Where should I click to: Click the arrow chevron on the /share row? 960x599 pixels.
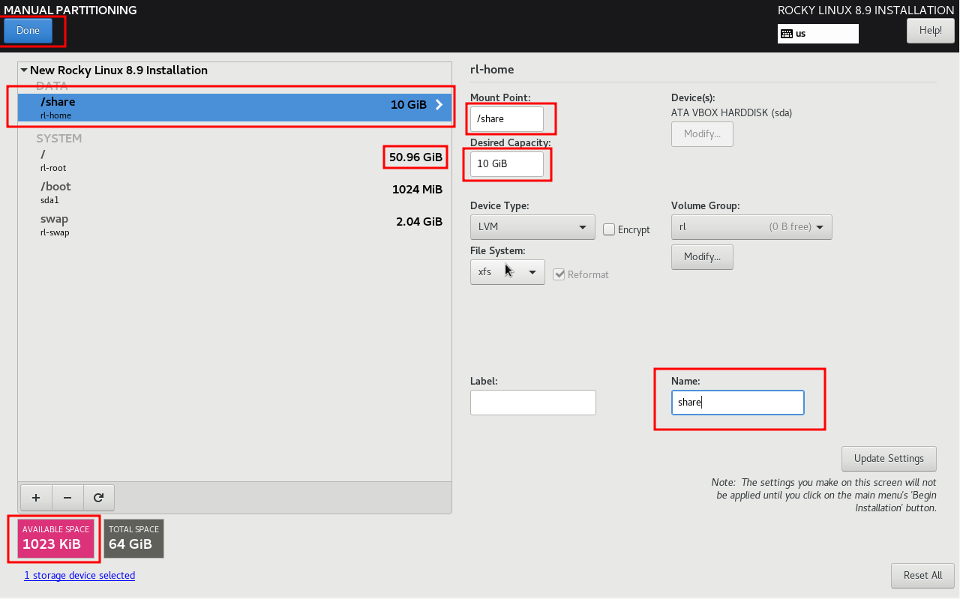pos(439,105)
